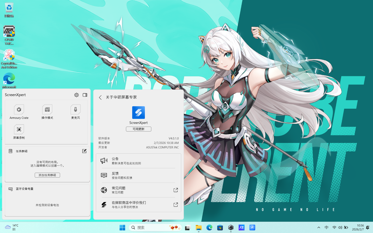Screen dimensions: 373x233
Task: Select the Microsoft Edge desktop shortcut
Action: [x=9, y=80]
